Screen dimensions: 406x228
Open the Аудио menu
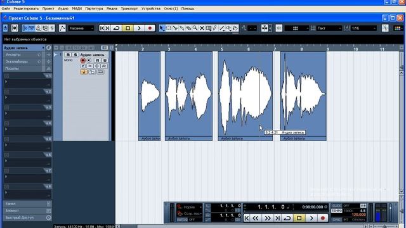(63, 8)
